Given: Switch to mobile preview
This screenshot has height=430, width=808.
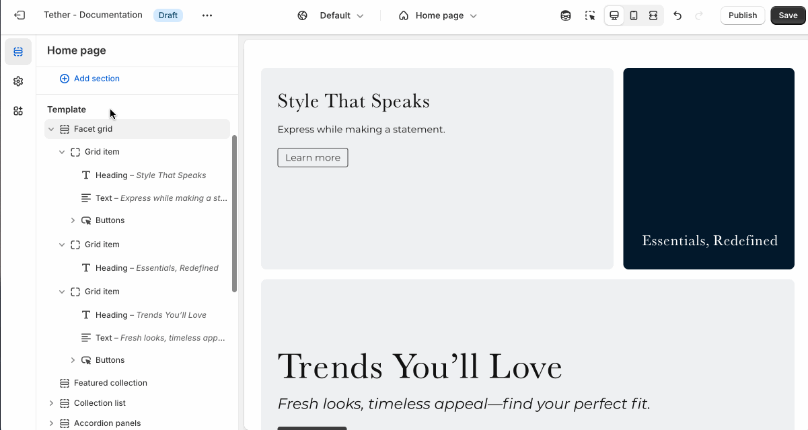Looking at the screenshot, I should point(634,15).
